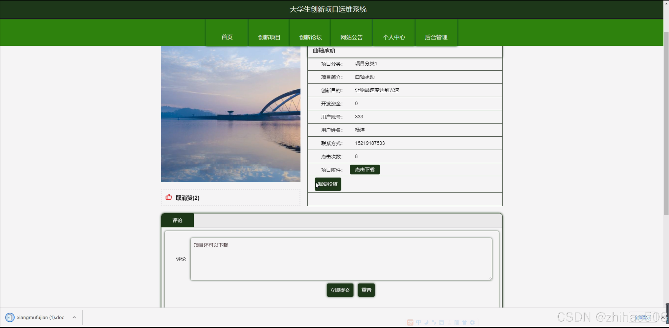The width and height of the screenshot is (669, 328).
Task: Open the IME settings gear icon
Action: pos(472,323)
